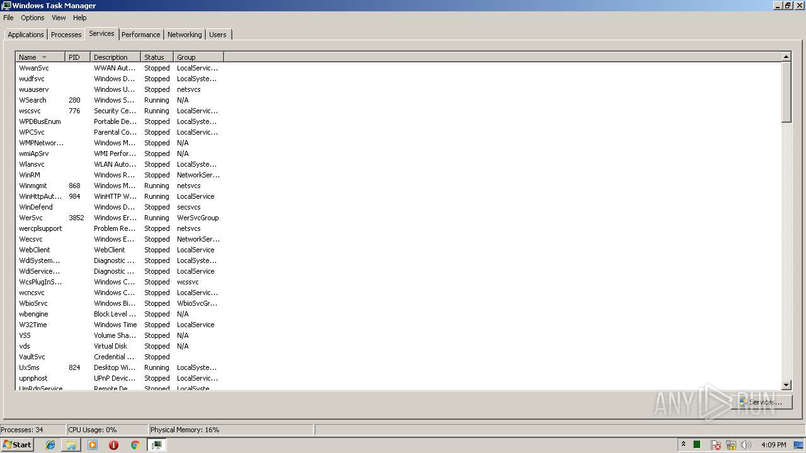
Task: Switch to the Performance tab
Action: pyautogui.click(x=141, y=35)
